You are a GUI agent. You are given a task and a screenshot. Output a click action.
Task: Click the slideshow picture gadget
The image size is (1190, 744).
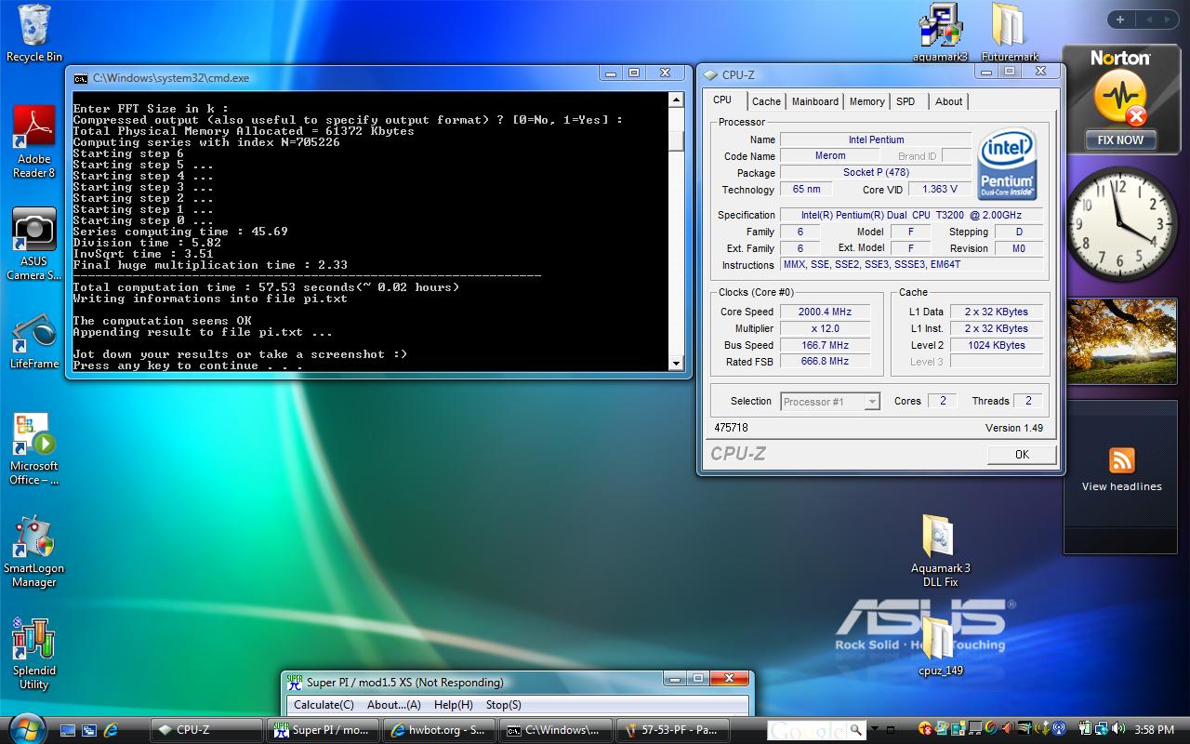1121,340
